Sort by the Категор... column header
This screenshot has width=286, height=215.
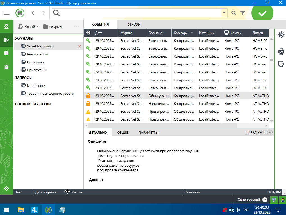tap(184, 33)
